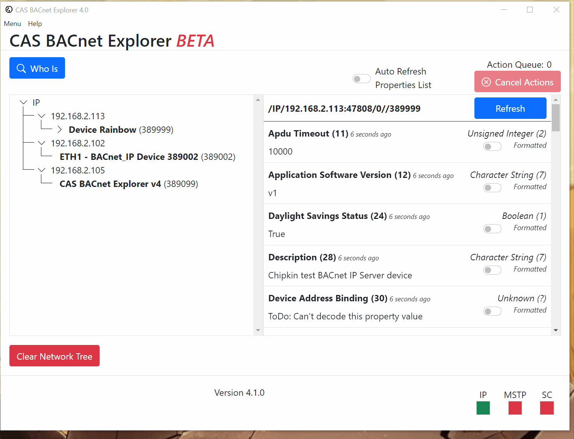Click the properties panel scrollbar thumb
This screenshot has height=439, width=574.
coord(556,118)
